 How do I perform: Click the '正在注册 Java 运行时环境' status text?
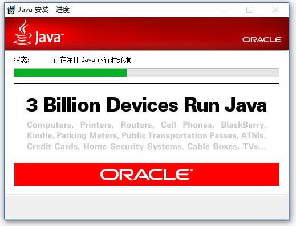click(x=92, y=60)
